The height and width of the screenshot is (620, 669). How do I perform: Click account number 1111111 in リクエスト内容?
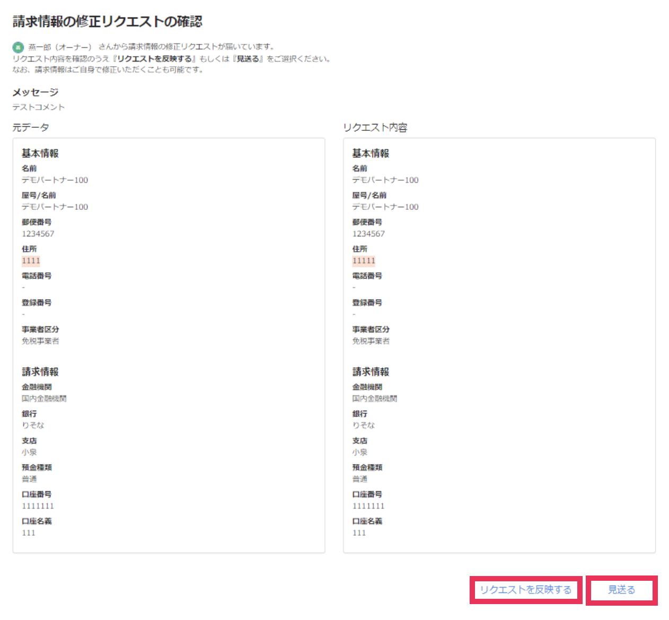click(x=368, y=506)
